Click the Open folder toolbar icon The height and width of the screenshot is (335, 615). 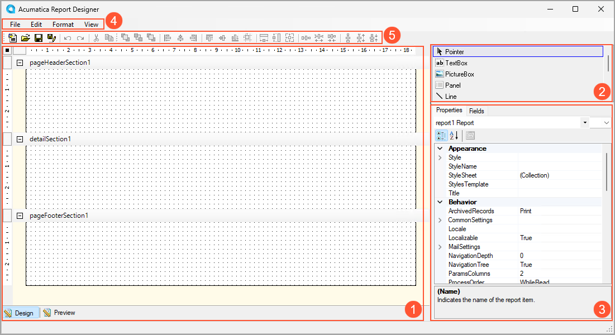pos(26,37)
